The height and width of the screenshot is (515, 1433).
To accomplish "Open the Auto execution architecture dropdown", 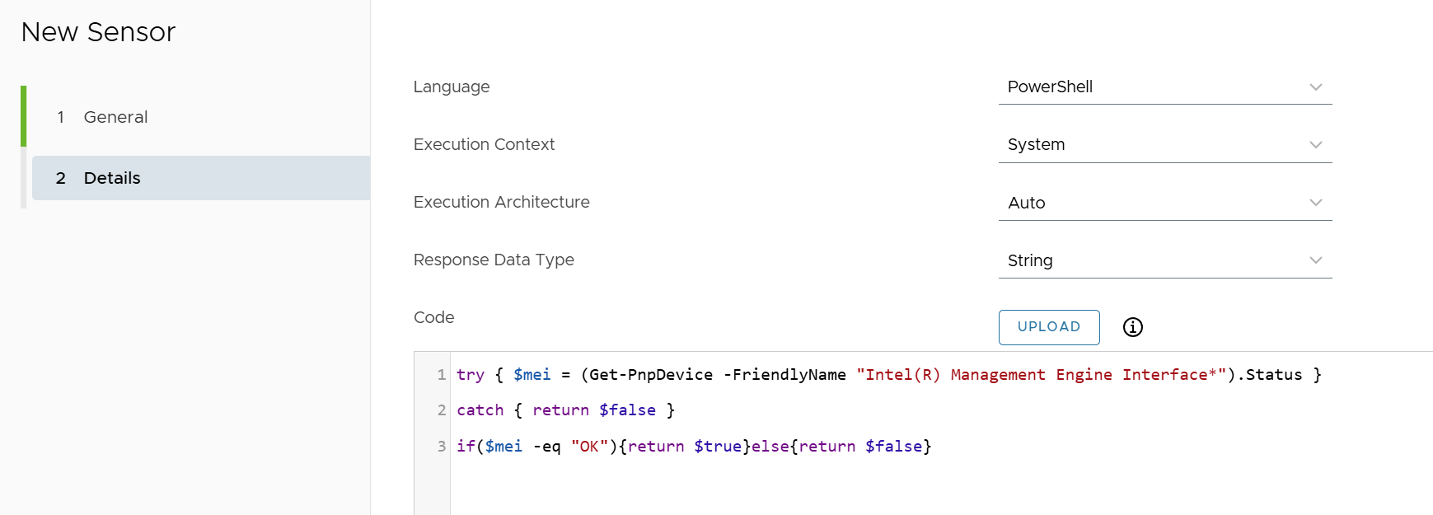I will [1154, 203].
